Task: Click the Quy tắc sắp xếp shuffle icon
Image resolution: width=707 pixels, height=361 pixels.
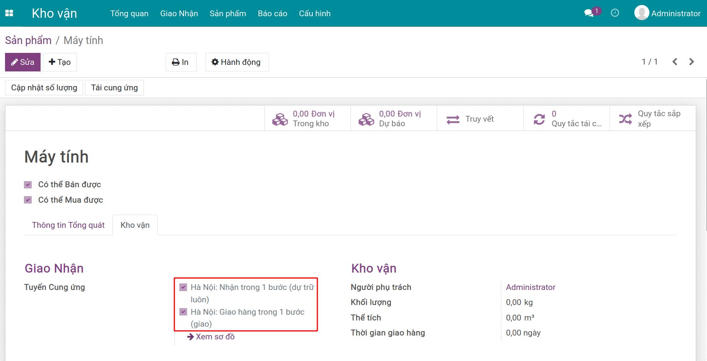Action: click(x=625, y=119)
